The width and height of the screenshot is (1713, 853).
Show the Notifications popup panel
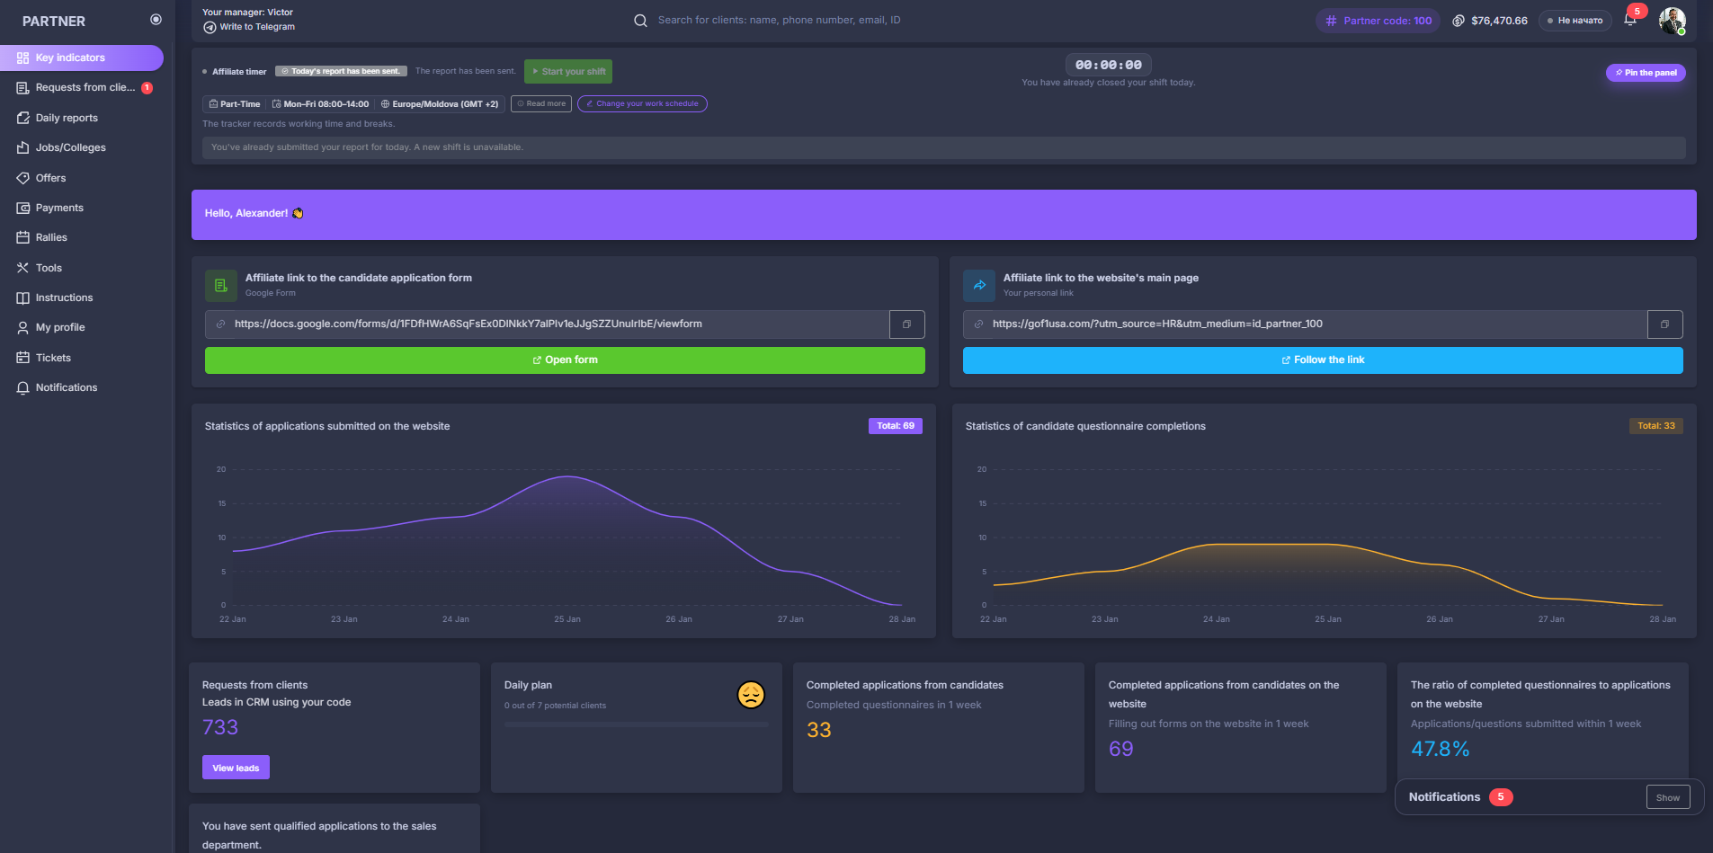pyautogui.click(x=1667, y=797)
